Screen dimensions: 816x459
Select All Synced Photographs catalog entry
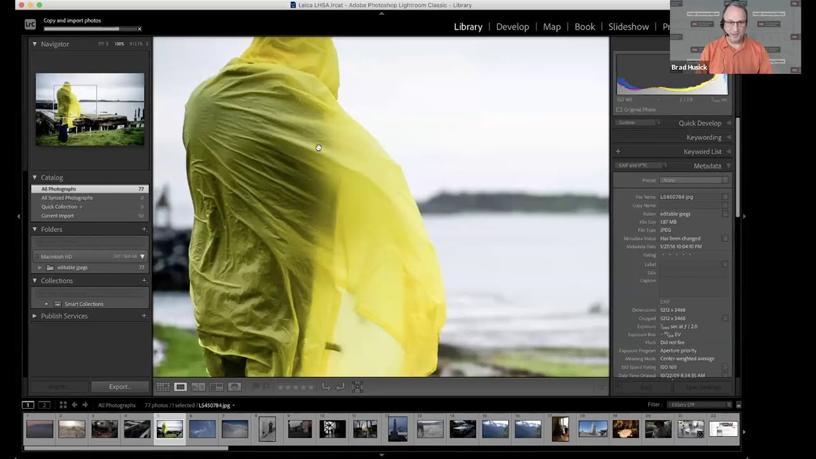coord(90,198)
